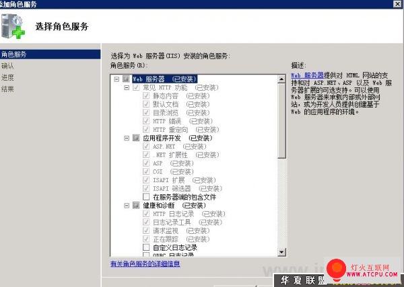The image size is (404, 287).
Task: Toggle the 默认文档 checkbox
Action: coord(146,104)
